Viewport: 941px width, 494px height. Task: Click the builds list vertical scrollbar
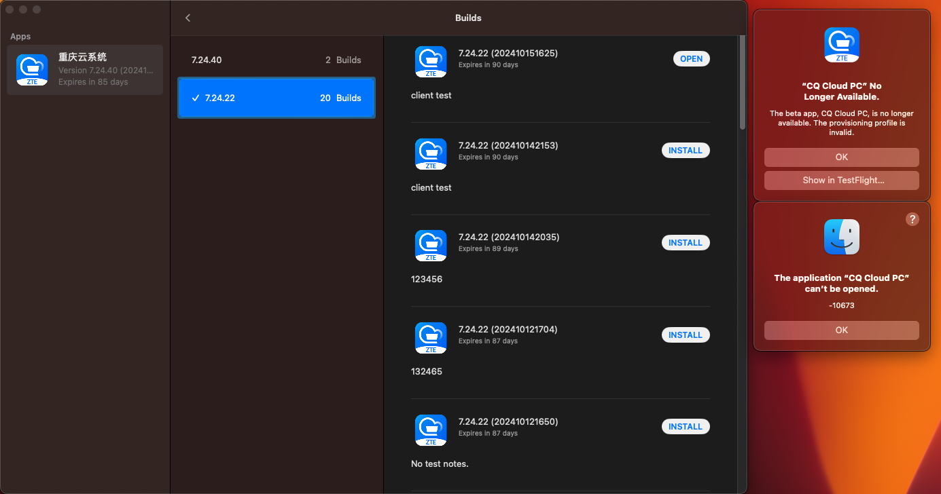tap(743, 81)
